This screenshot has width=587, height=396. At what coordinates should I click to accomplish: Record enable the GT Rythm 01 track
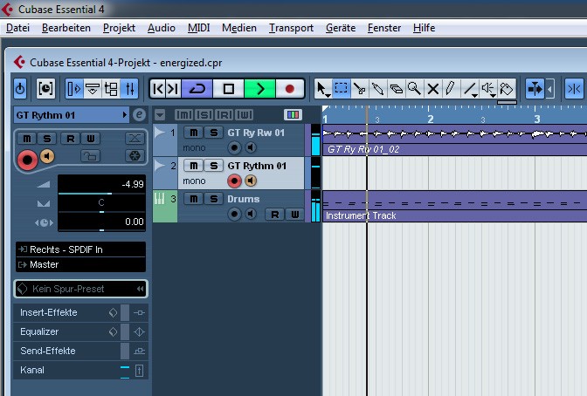[x=234, y=181]
